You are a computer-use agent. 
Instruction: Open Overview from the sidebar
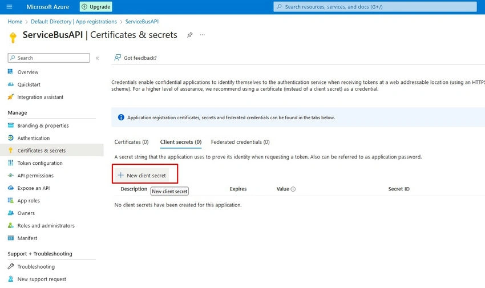[x=28, y=72]
